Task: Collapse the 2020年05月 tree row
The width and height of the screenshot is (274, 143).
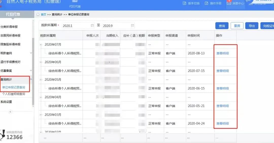Action: pos(41,80)
